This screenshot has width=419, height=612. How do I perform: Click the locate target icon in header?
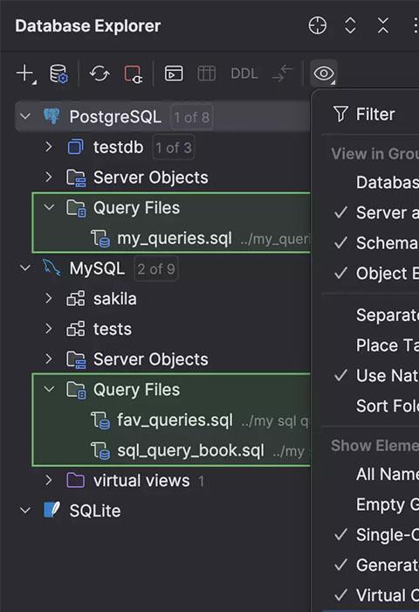pyautogui.click(x=318, y=25)
